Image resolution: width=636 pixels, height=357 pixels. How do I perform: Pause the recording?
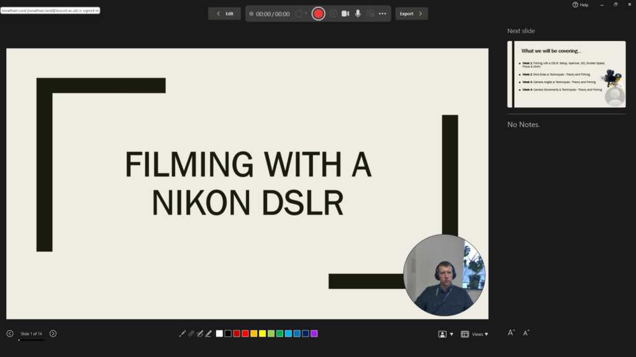[x=332, y=13]
